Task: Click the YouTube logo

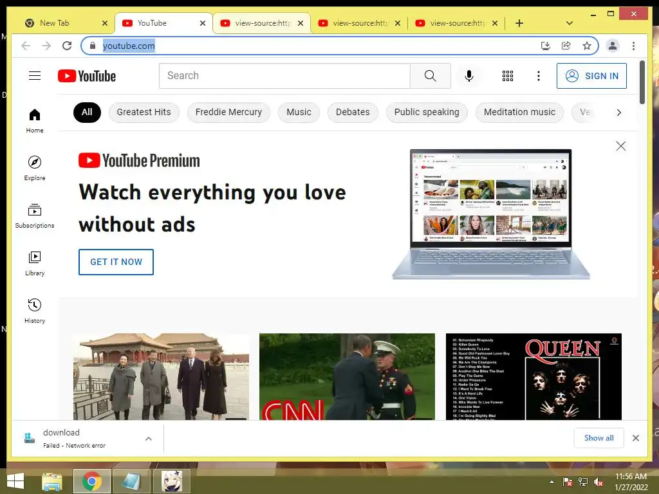Action: [87, 76]
